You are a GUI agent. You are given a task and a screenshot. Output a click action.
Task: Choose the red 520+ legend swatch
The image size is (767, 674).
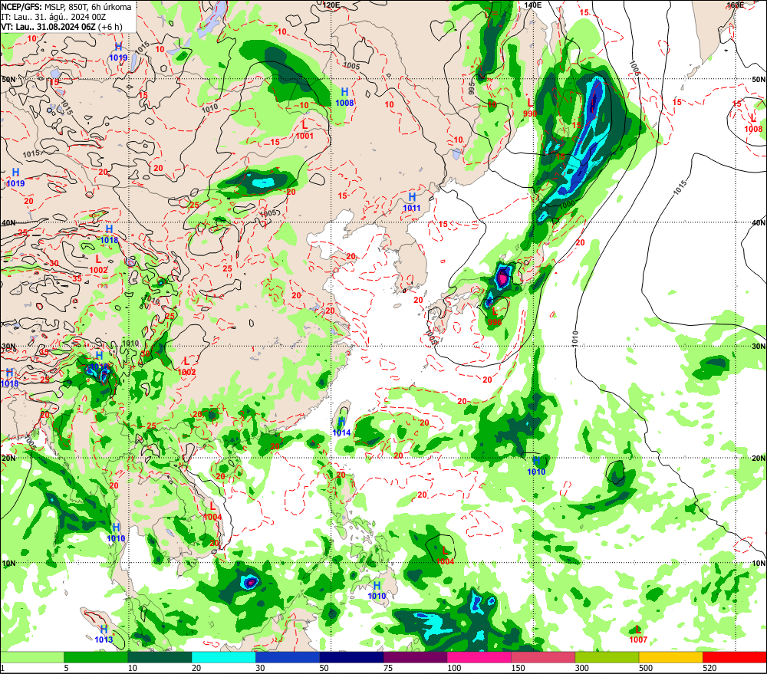tap(735, 657)
